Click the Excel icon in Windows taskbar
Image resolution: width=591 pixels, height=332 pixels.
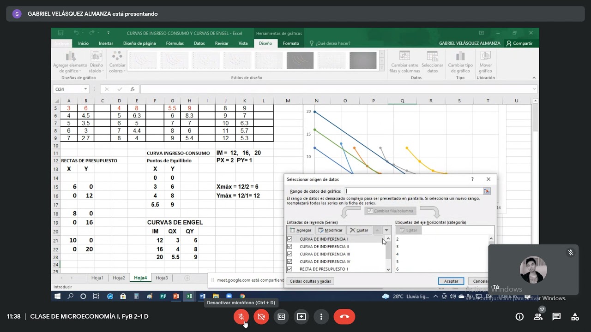tap(189, 296)
